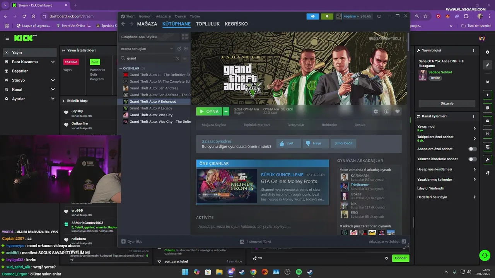Screen dimensions: 495x278
Task: Open the Chrome extensions puzzle icon
Action: [466, 16]
